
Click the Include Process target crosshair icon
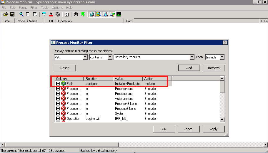coord(58,14)
